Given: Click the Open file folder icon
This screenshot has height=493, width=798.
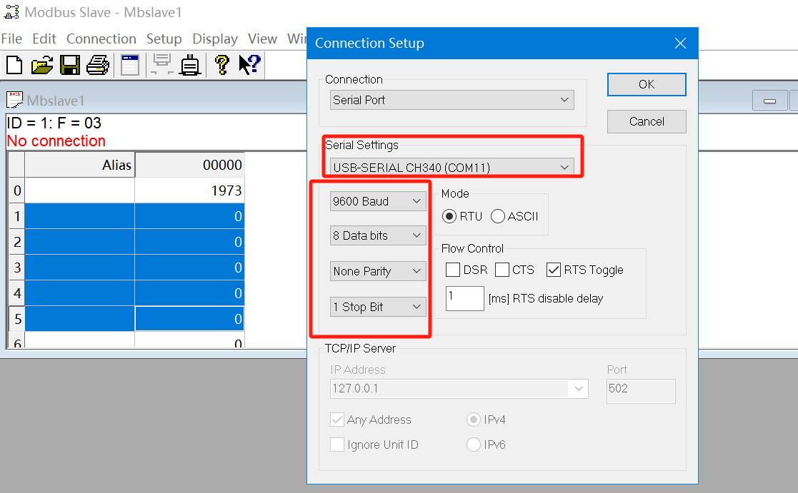Looking at the screenshot, I should 42,65.
